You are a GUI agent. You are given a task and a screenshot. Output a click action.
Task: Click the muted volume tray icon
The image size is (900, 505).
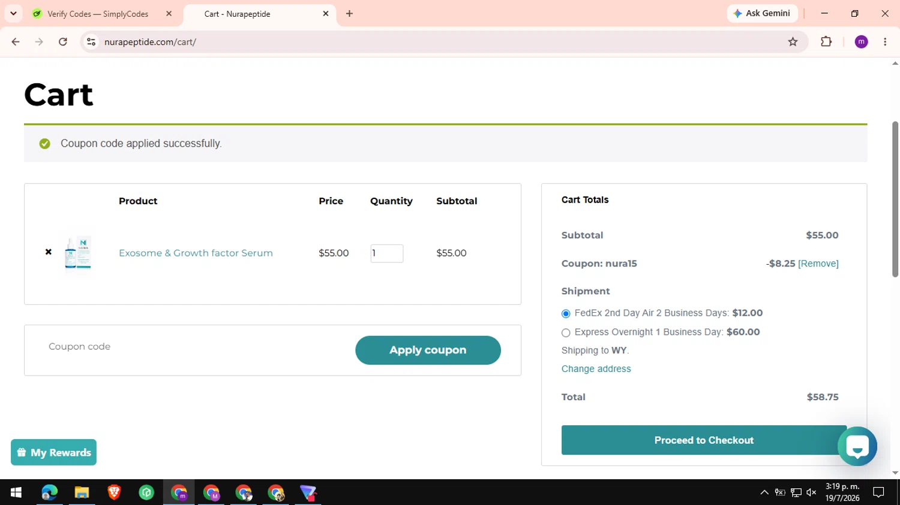coord(812,492)
